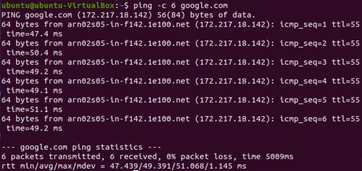Click the icmp_seq=6 text
This screenshot has width=362, height=171.
click(x=303, y=119)
